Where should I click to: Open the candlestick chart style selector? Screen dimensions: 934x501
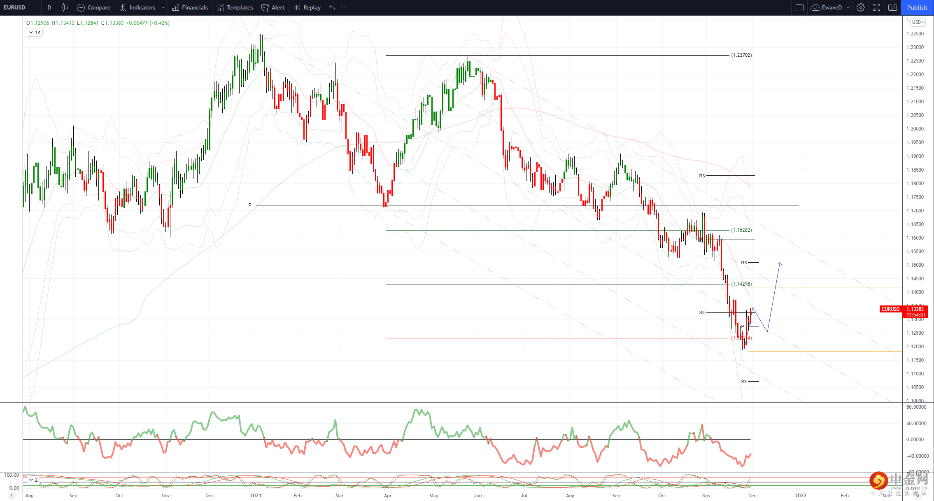click(x=65, y=7)
